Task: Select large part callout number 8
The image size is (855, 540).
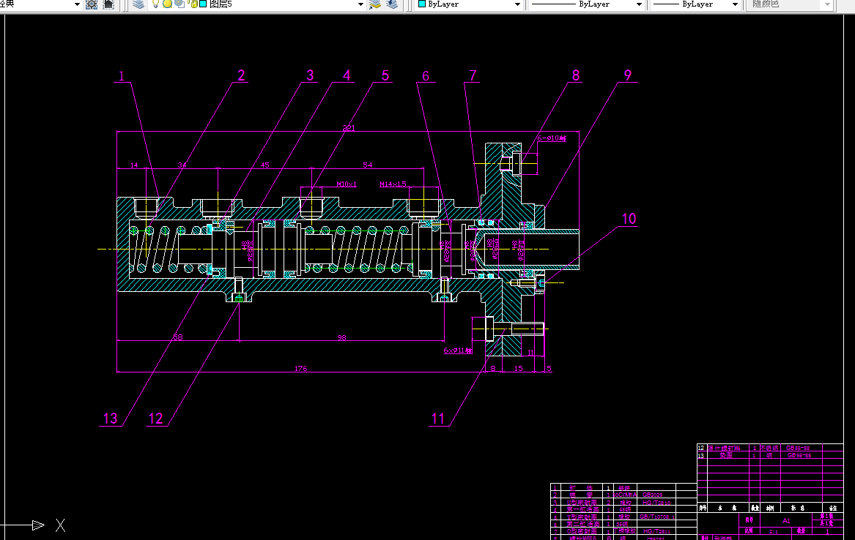Action: click(575, 75)
